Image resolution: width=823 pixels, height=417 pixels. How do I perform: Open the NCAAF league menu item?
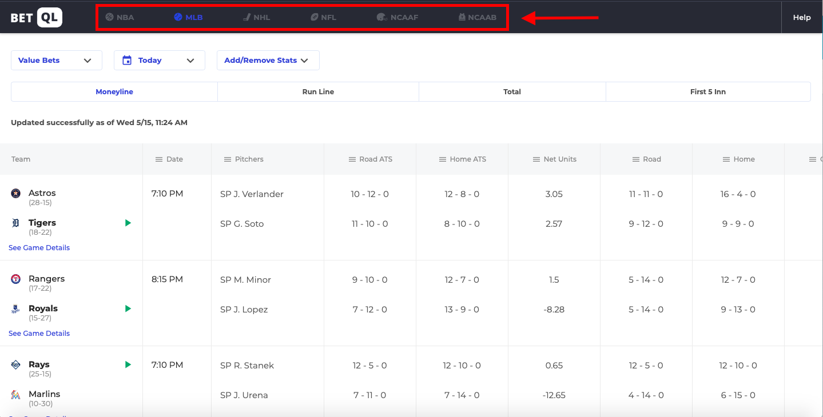click(x=397, y=17)
